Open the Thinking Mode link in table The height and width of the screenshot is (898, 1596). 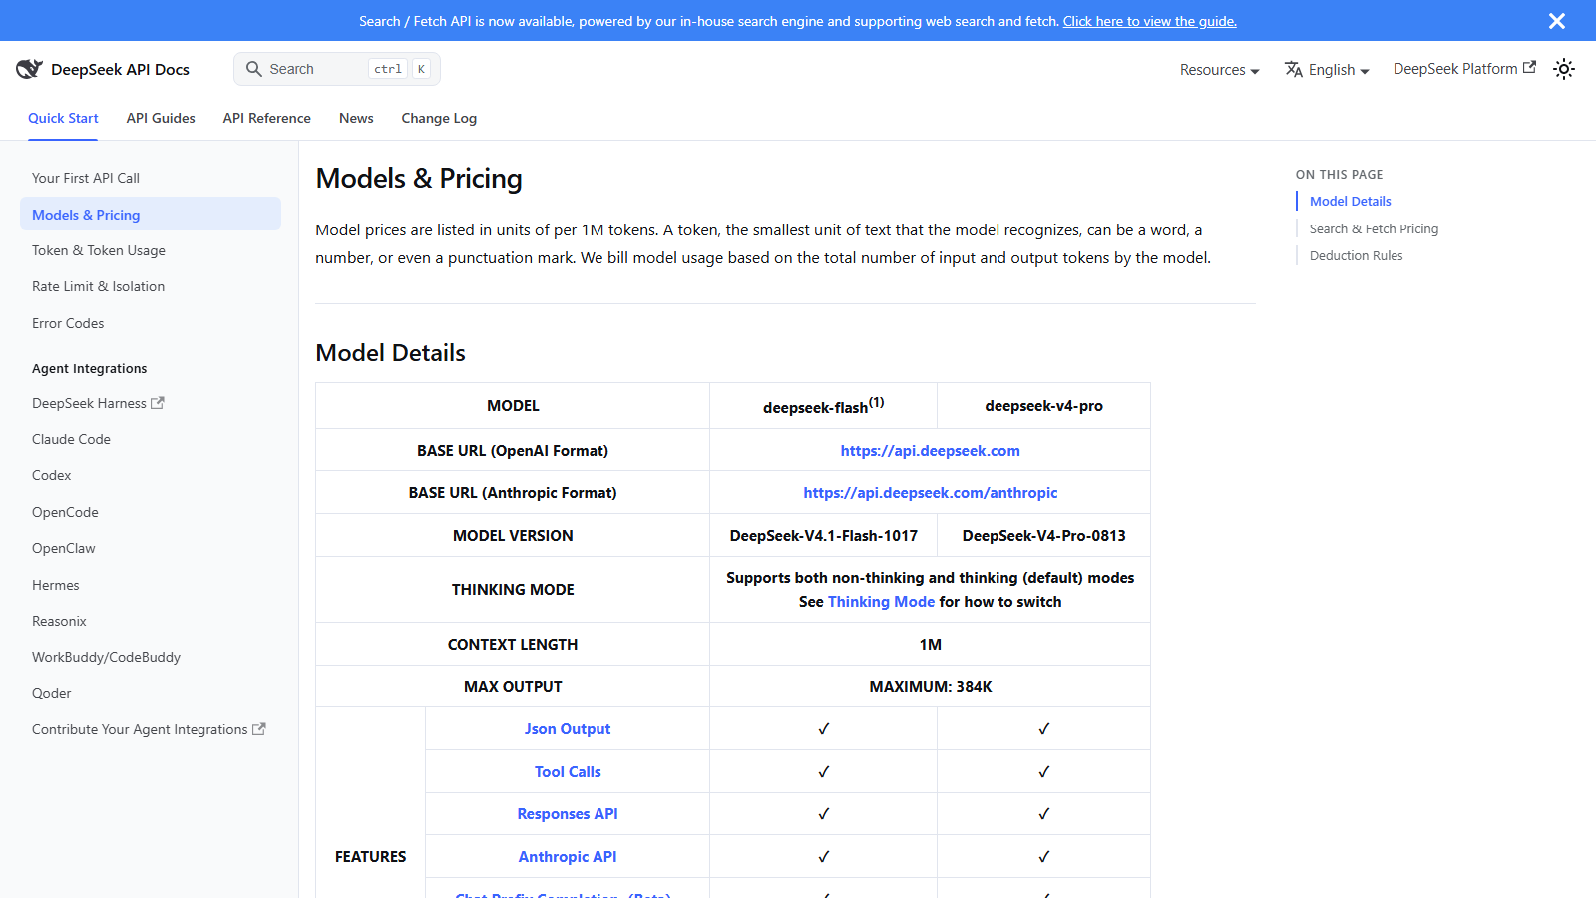[x=881, y=601]
